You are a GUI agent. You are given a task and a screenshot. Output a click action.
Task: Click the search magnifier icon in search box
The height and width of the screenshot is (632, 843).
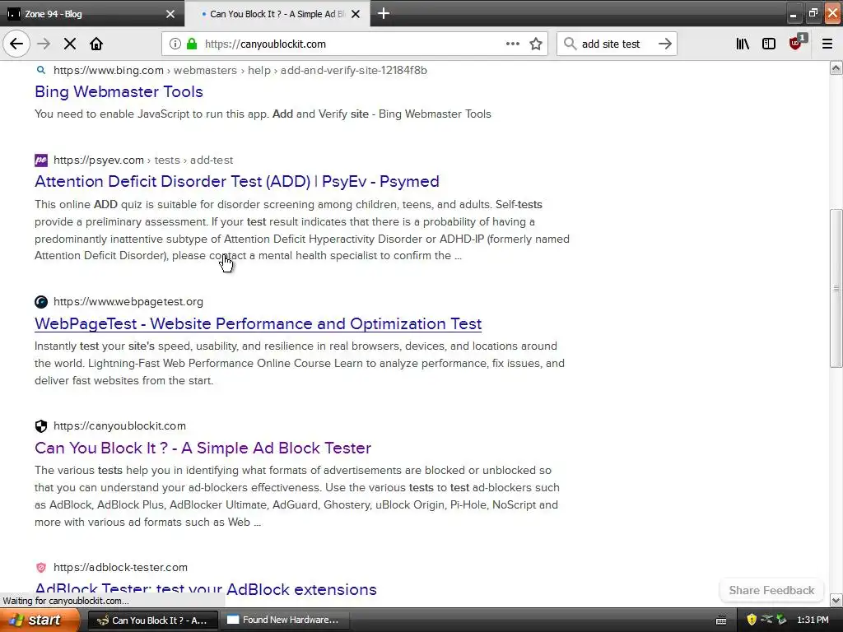[x=570, y=44]
